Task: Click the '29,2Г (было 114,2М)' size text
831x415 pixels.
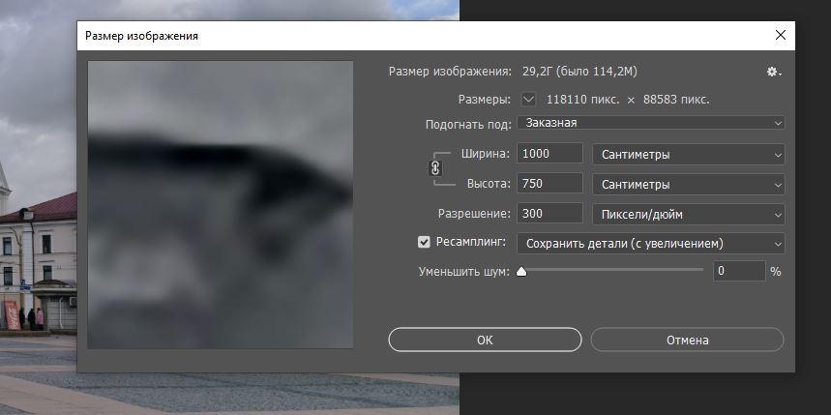Action: 579,71
